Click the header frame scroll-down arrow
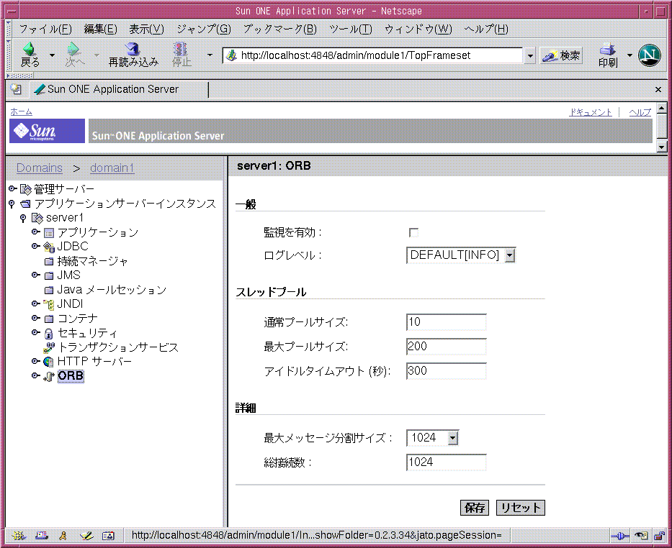 click(x=662, y=147)
